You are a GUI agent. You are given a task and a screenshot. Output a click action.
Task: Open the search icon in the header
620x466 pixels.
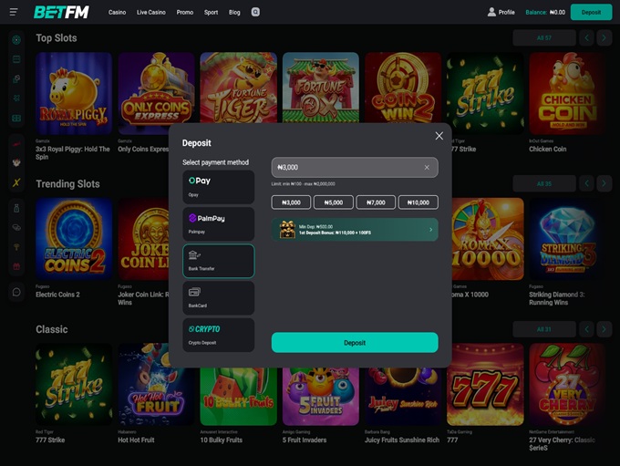tap(255, 12)
